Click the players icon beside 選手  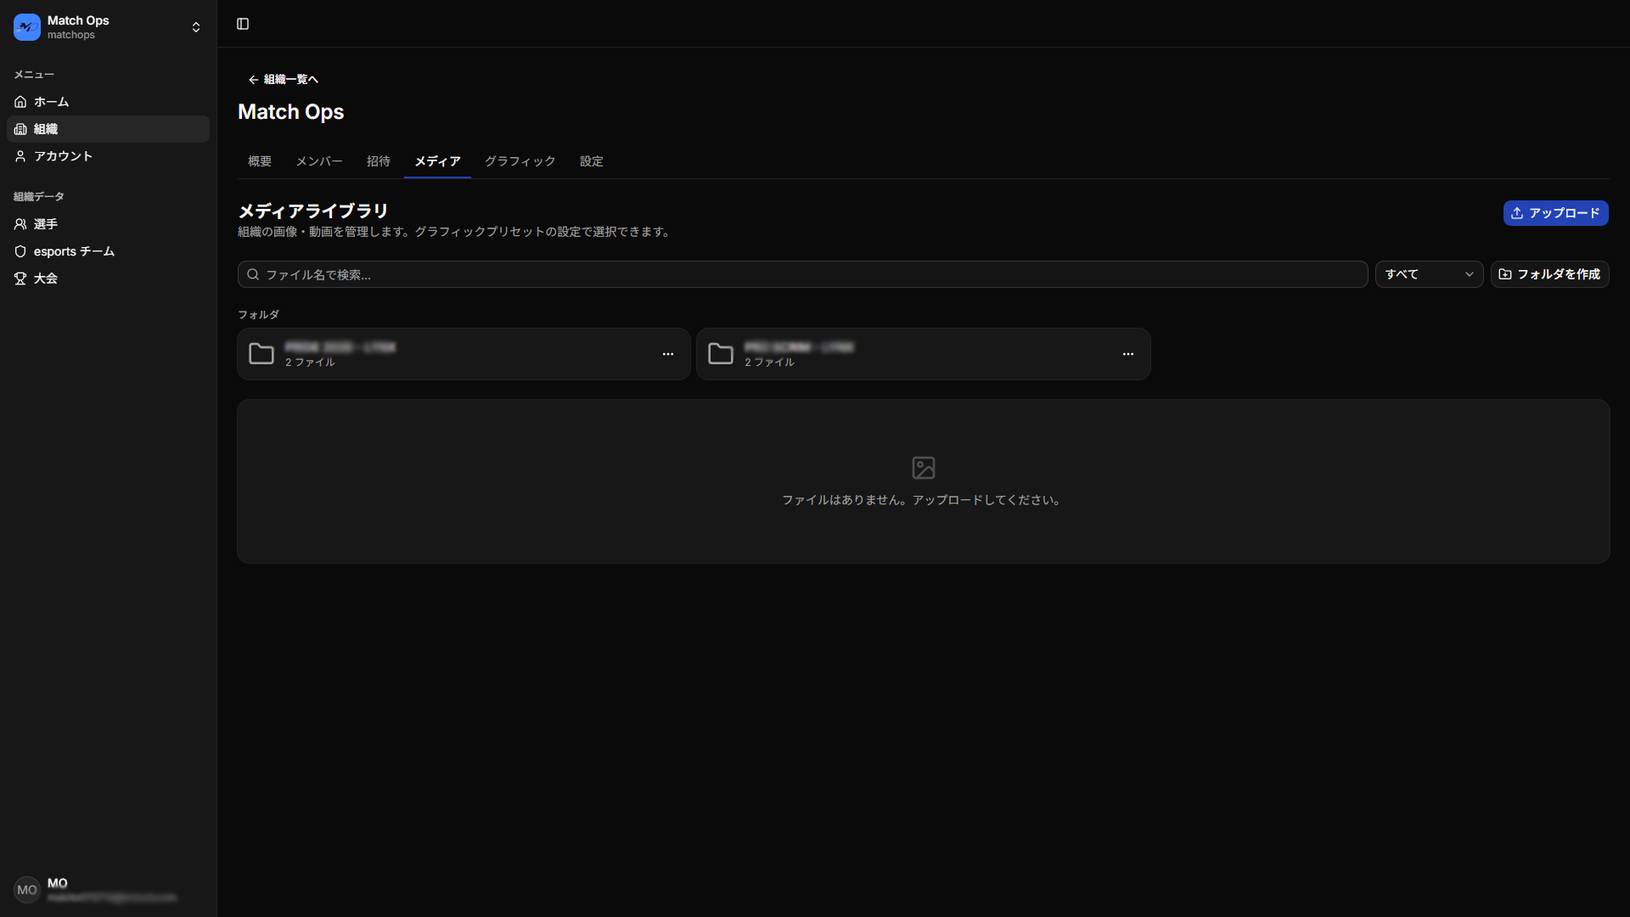click(x=20, y=224)
